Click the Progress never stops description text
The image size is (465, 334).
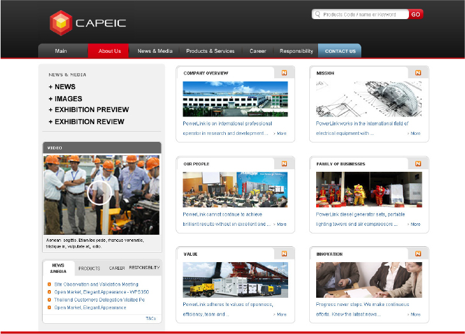[x=363, y=309]
